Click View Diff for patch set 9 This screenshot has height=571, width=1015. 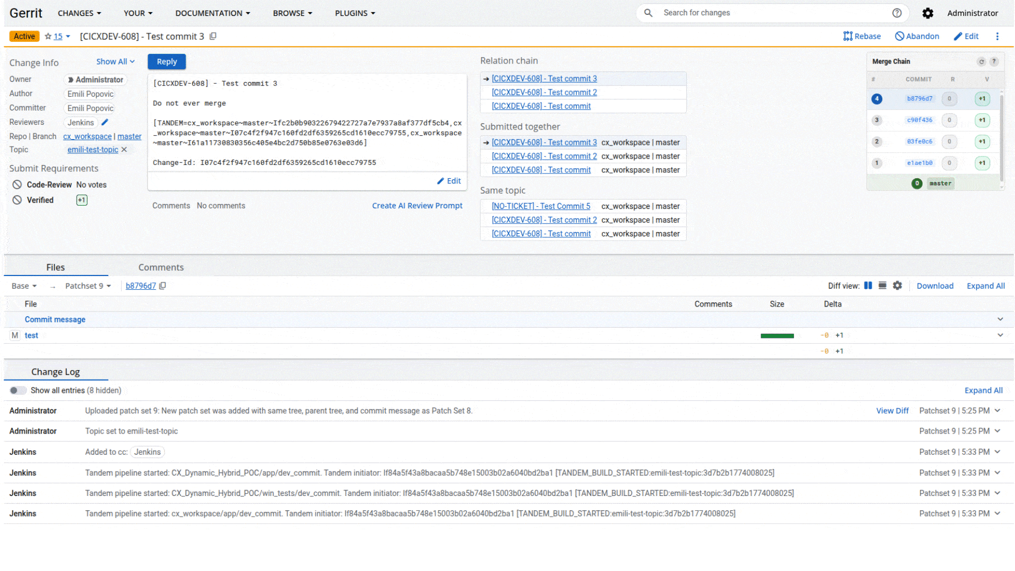tap(892, 411)
